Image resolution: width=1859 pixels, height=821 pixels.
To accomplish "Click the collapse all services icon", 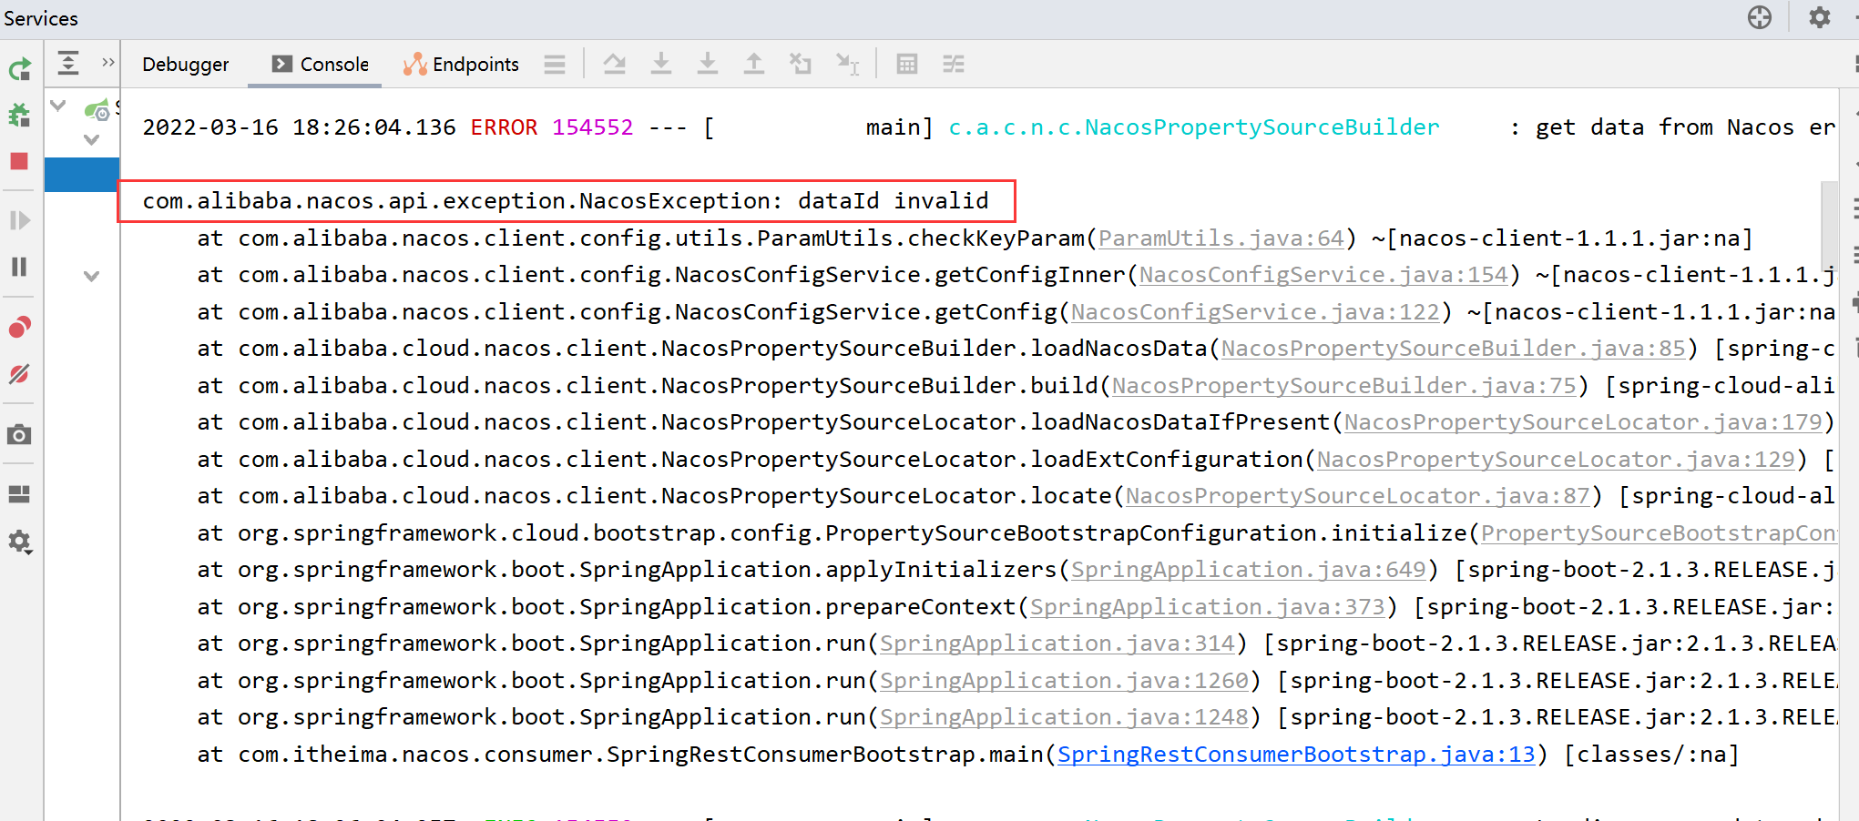I will pyautogui.click(x=68, y=63).
